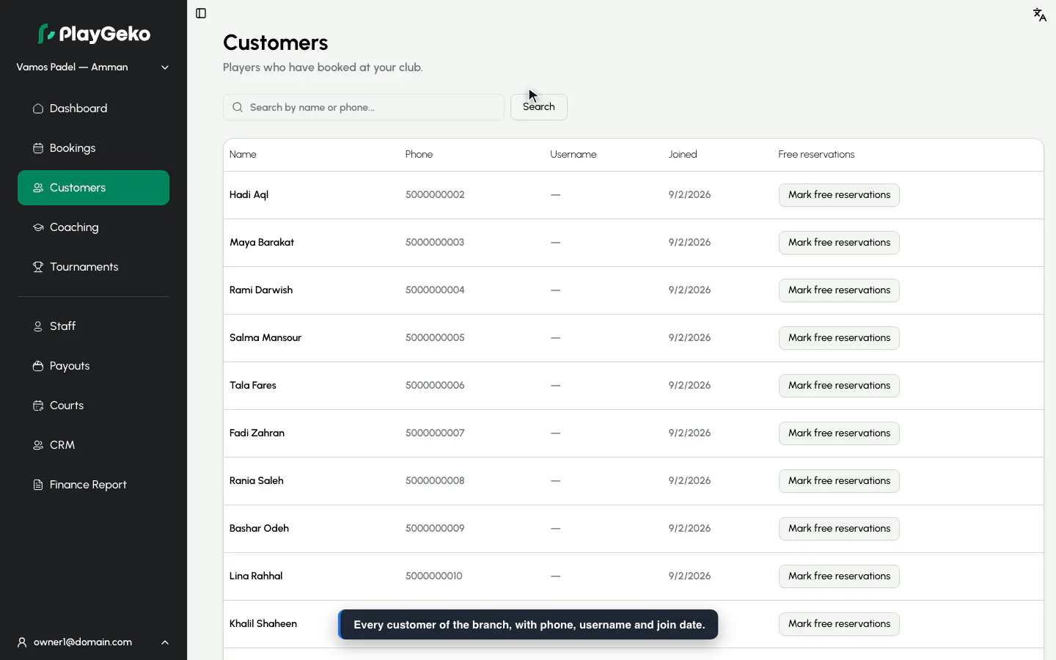
Task: Mark free reservations for Khalil Shaheen
Action: click(x=839, y=624)
